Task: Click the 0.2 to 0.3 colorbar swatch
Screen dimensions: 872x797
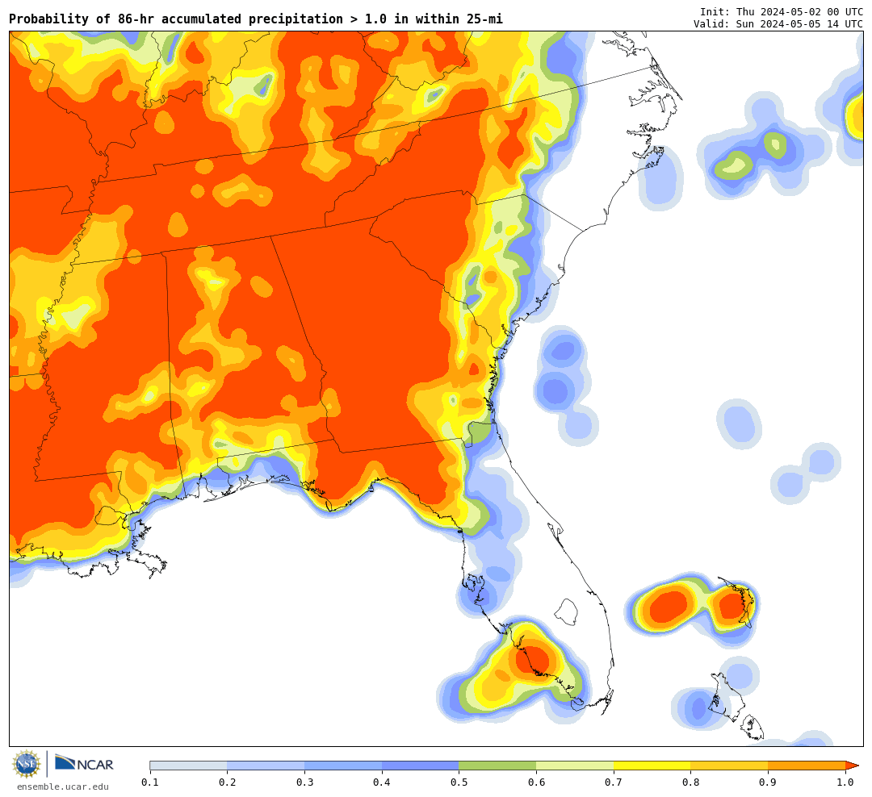Action: point(266,766)
